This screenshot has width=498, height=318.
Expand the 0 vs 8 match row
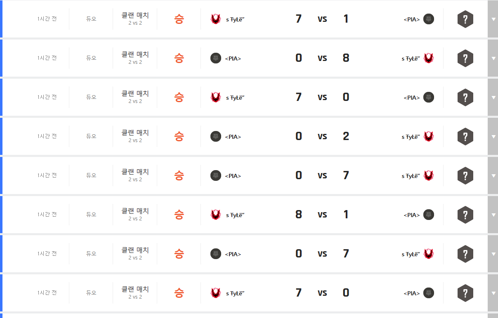click(493, 58)
